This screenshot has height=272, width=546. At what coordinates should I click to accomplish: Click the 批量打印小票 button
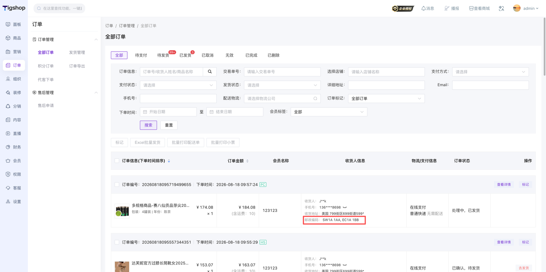click(223, 142)
